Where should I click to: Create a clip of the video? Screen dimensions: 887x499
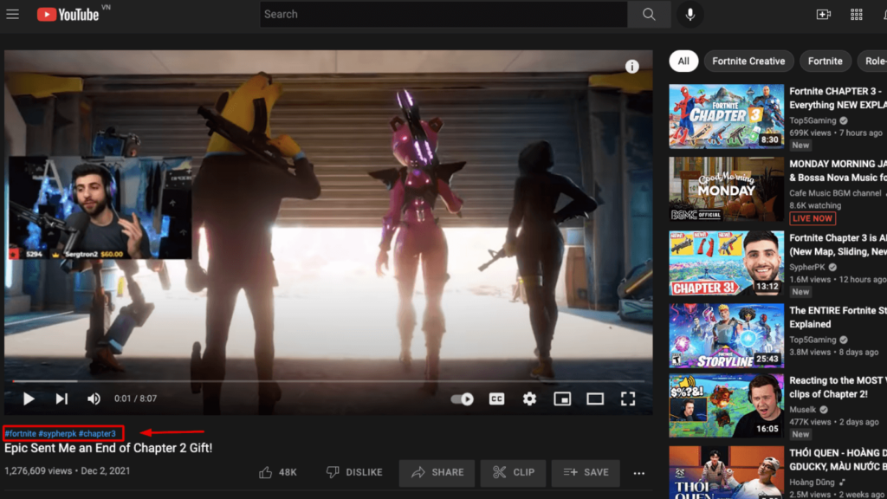pyautogui.click(x=514, y=472)
